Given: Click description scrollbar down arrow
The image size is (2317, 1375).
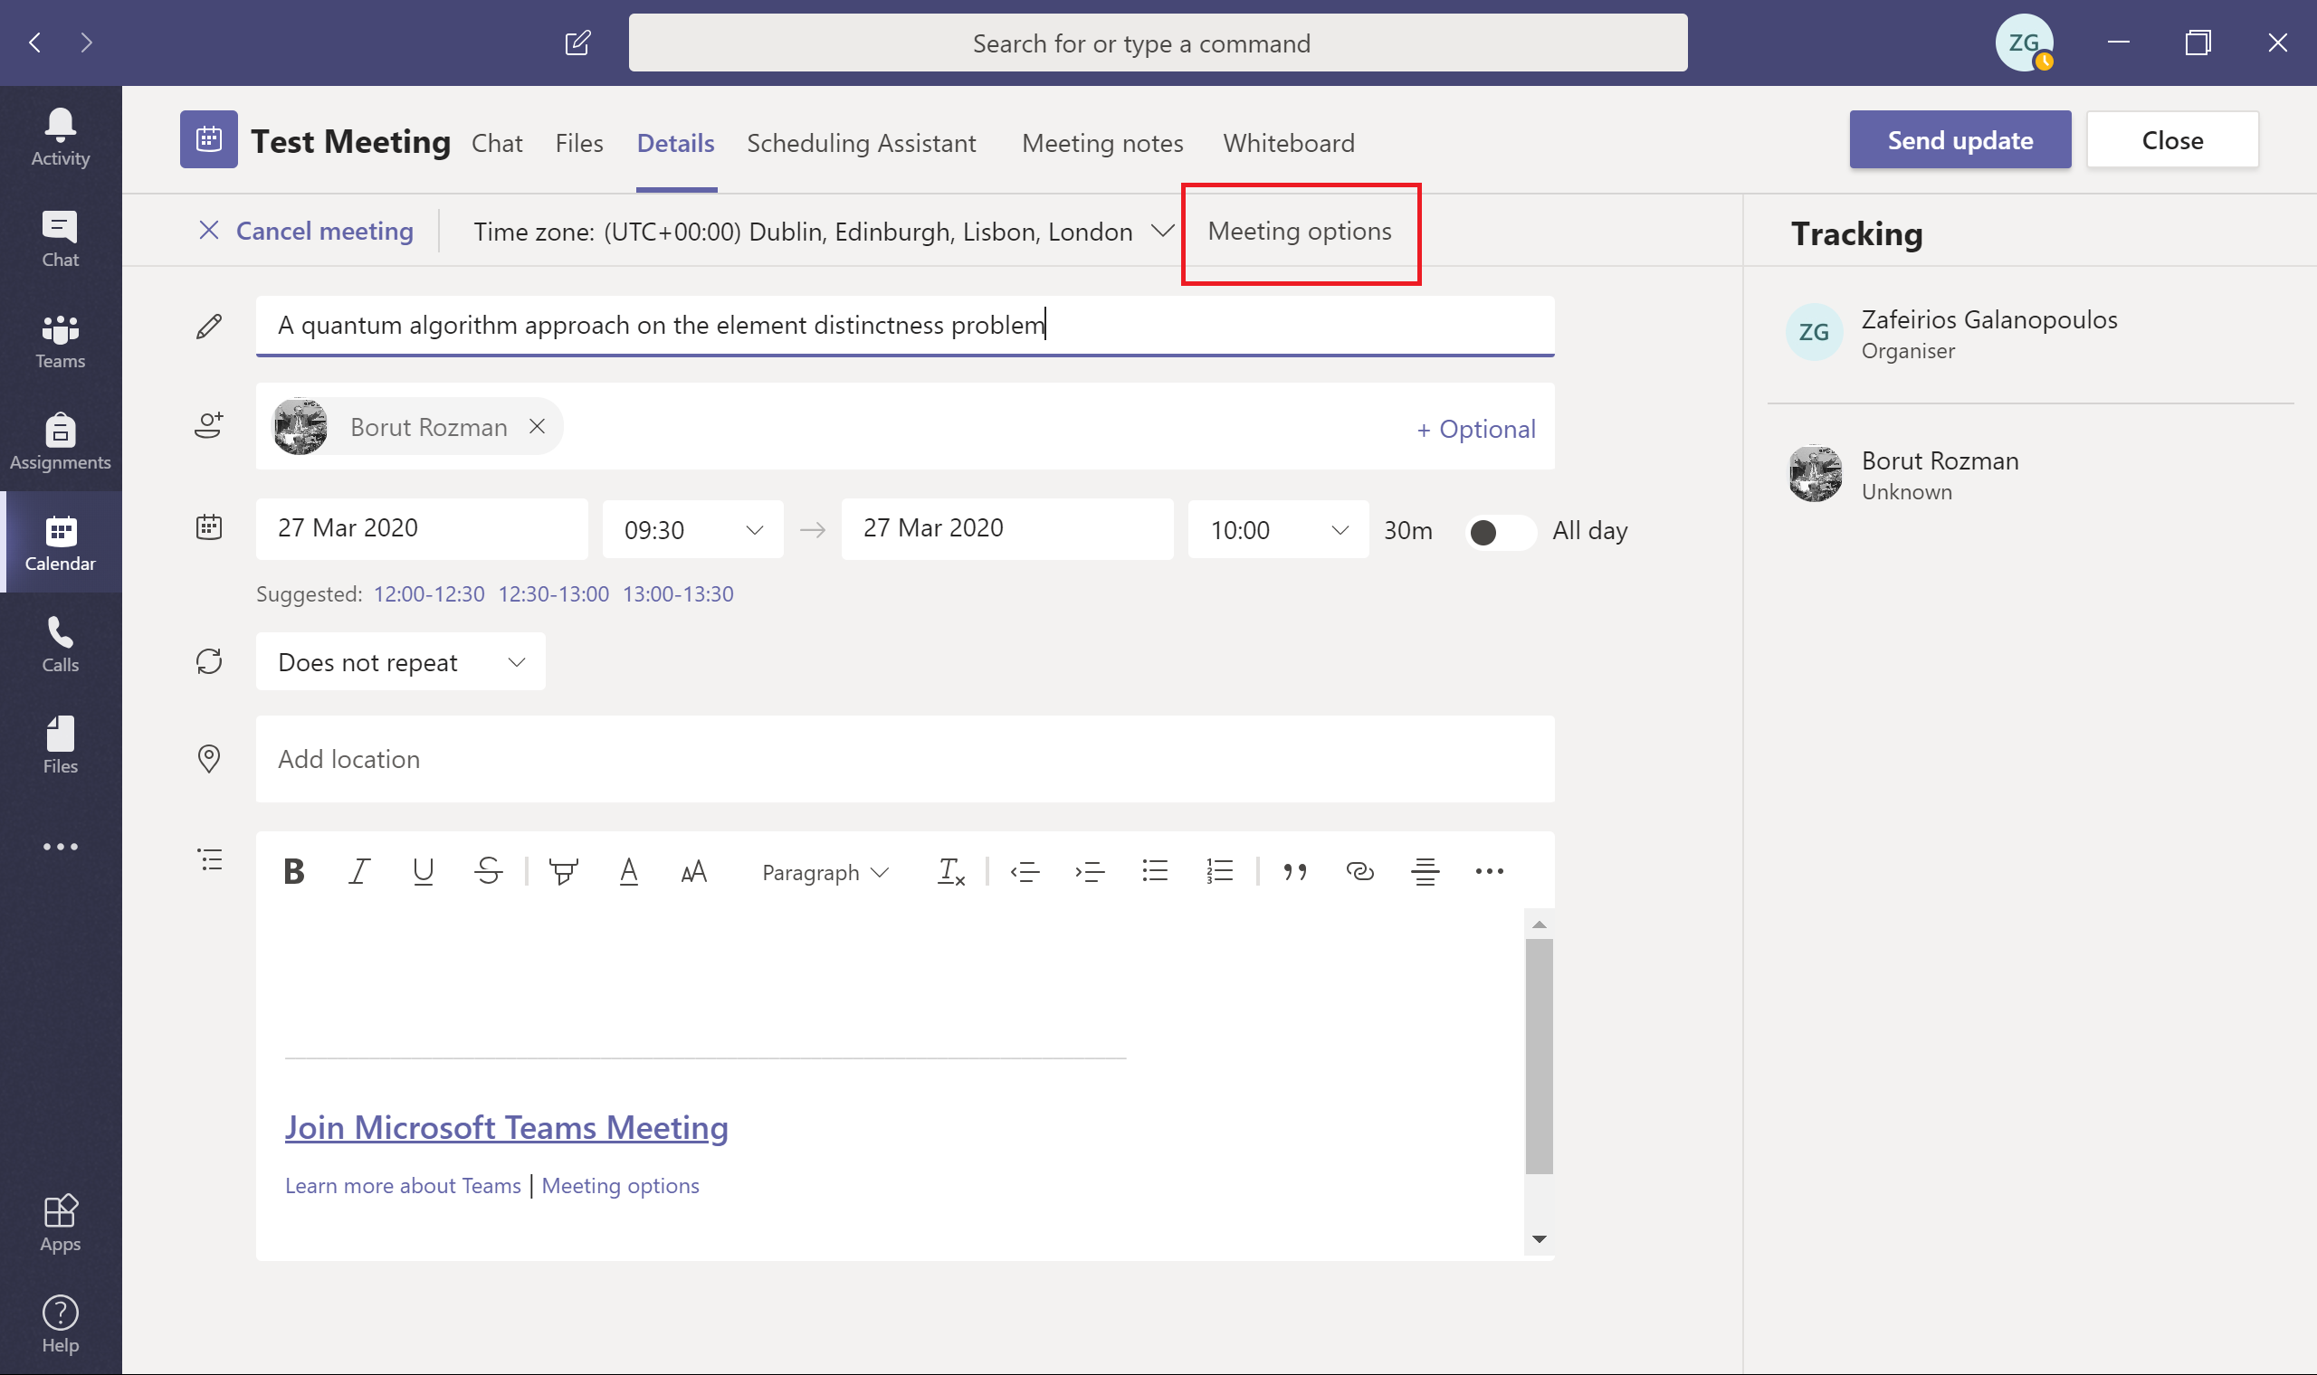Looking at the screenshot, I should (x=1540, y=1238).
